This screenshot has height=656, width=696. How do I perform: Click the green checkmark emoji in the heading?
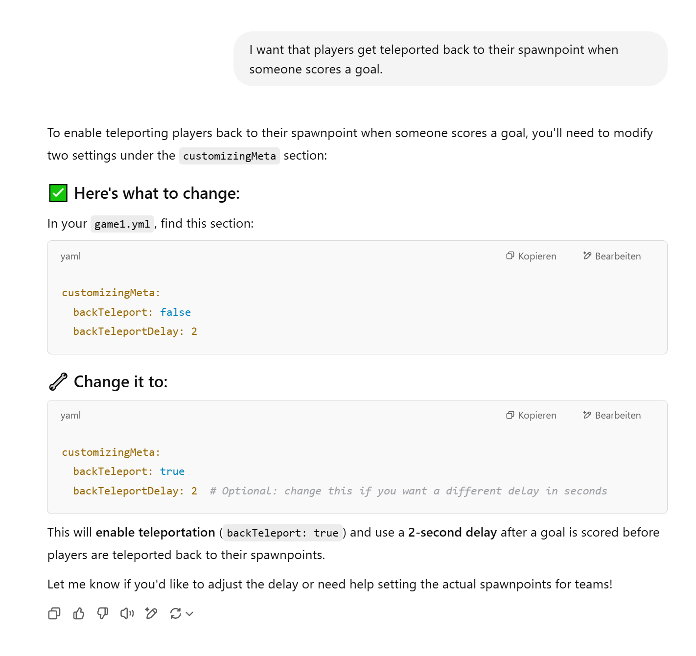coord(58,193)
